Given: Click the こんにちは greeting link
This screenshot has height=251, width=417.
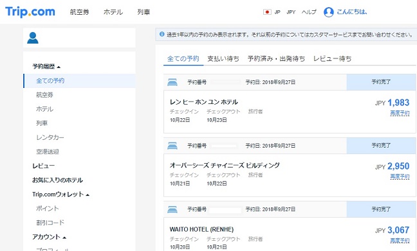Looking at the screenshot, I should tap(352, 12).
